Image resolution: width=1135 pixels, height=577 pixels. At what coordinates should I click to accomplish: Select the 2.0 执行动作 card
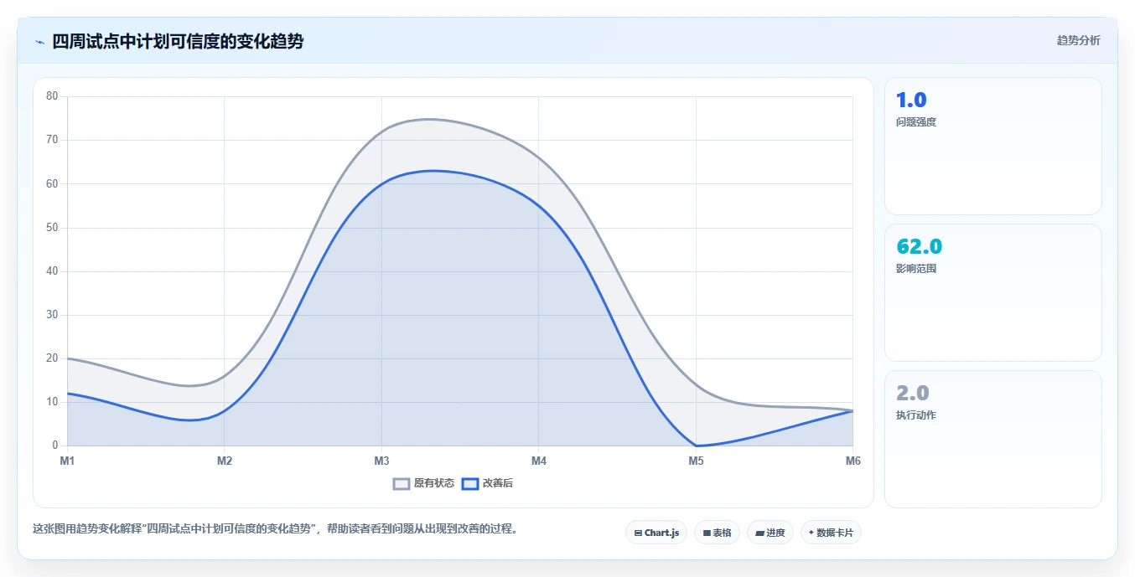(x=992, y=439)
